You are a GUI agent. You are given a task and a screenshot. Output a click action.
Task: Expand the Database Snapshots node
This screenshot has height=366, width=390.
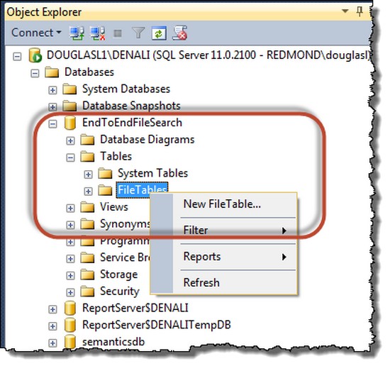(52, 107)
